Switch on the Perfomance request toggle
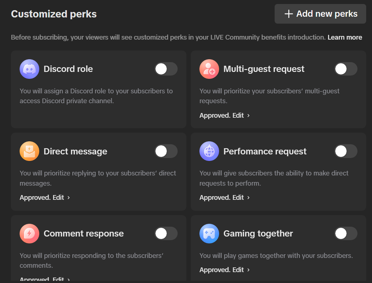 click(346, 151)
